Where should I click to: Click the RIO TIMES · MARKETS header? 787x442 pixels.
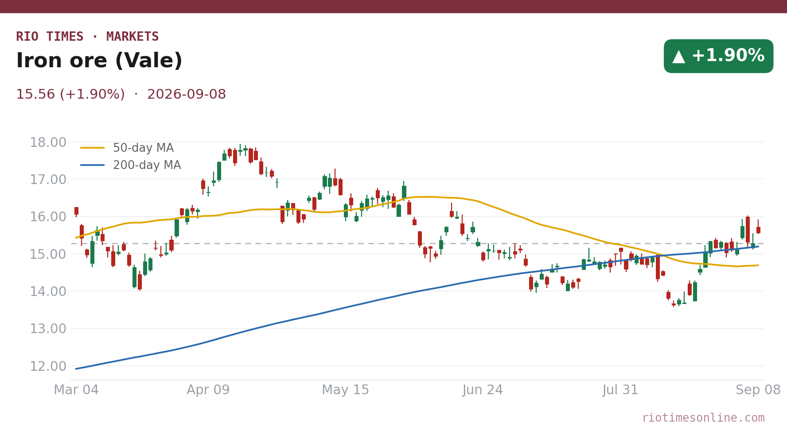pyautogui.click(x=87, y=37)
